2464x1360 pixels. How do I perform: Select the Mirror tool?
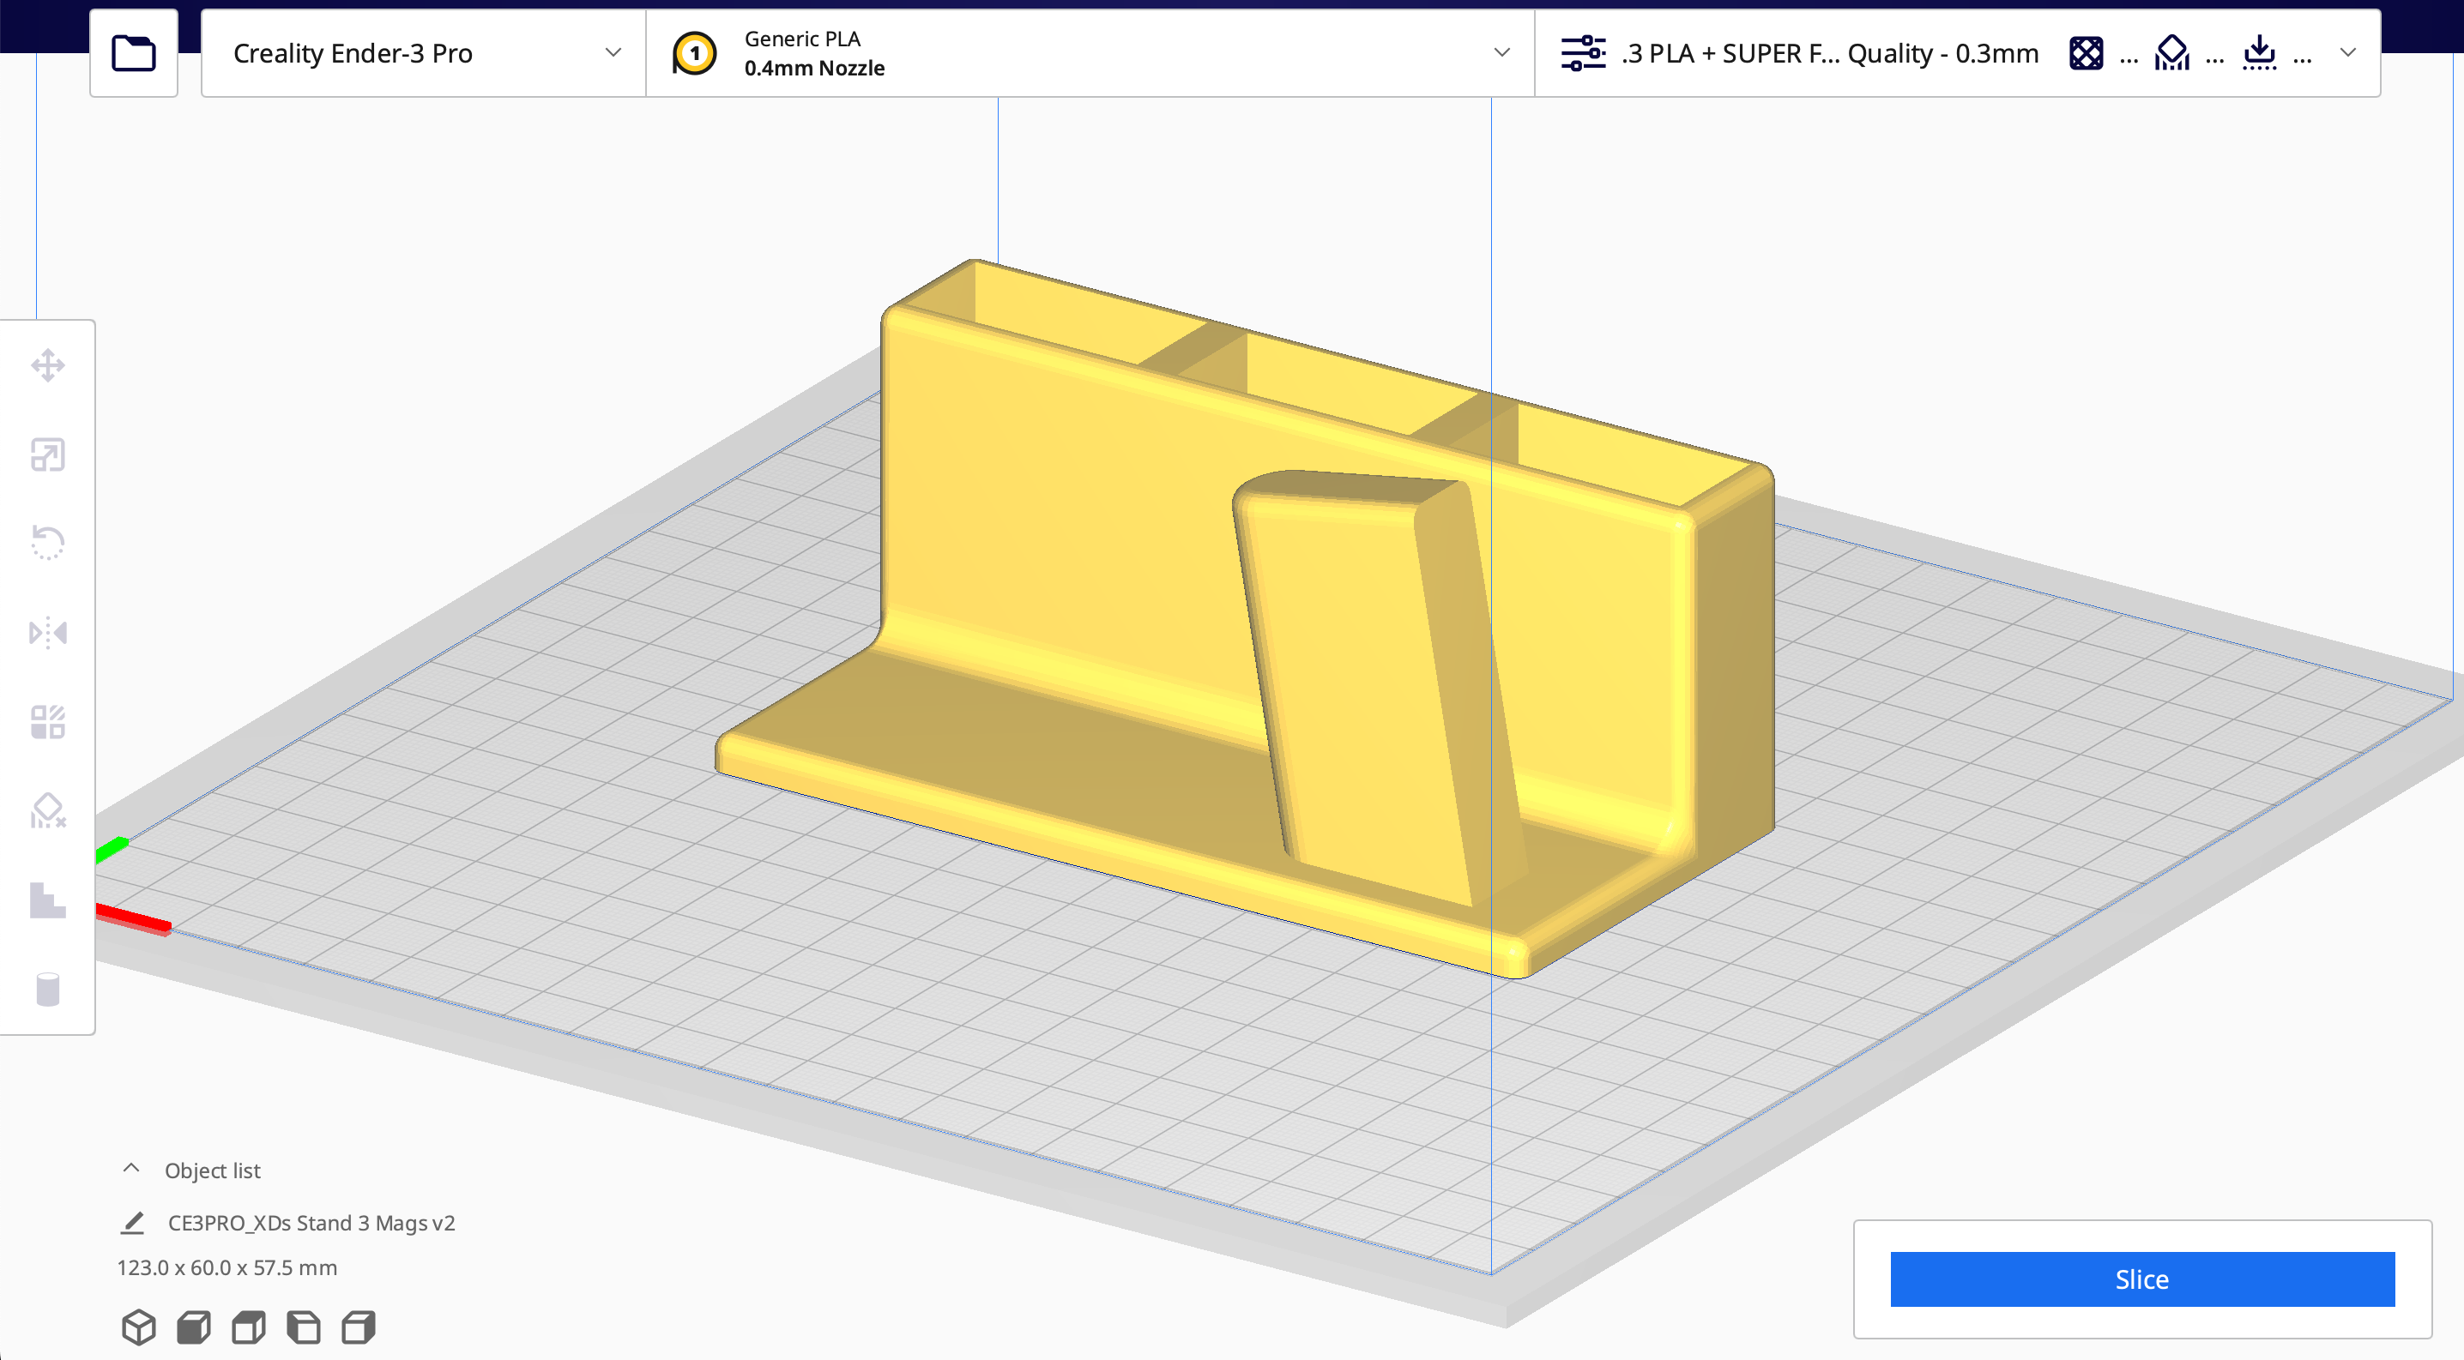48,633
